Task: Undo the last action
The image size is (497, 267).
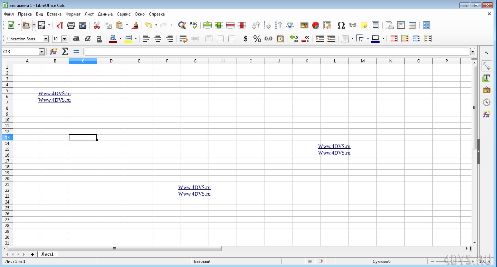Action: tap(149, 25)
